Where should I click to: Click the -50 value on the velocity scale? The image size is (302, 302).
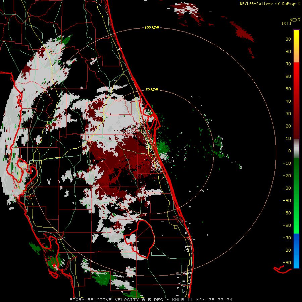287,213
